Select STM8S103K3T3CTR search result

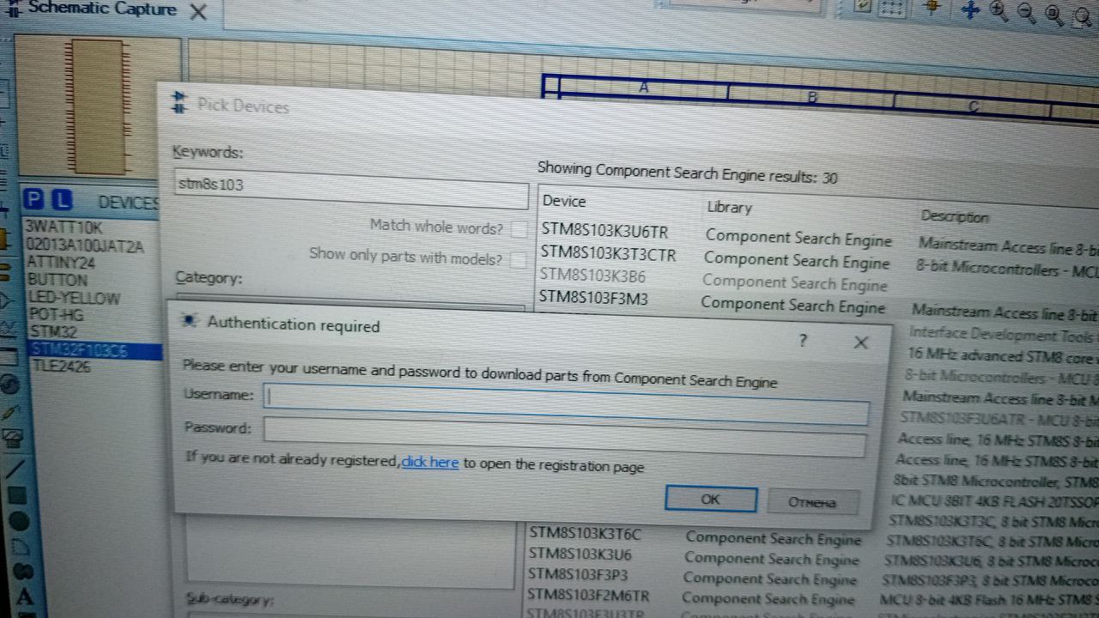click(608, 254)
